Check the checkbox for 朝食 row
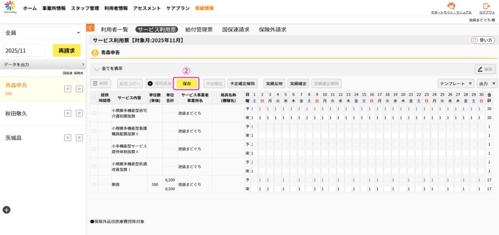 click(x=95, y=184)
